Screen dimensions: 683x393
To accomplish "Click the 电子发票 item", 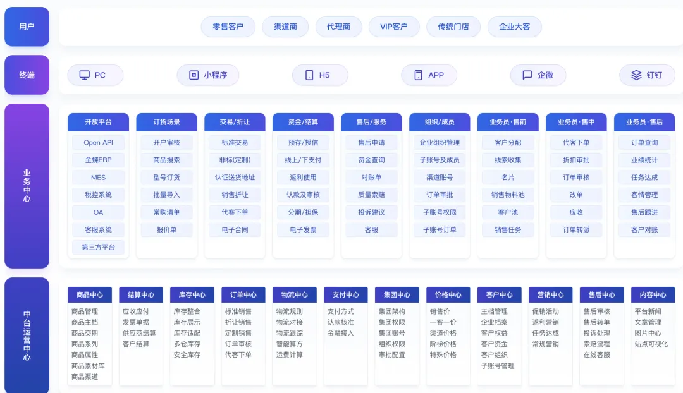I will 303,229.
